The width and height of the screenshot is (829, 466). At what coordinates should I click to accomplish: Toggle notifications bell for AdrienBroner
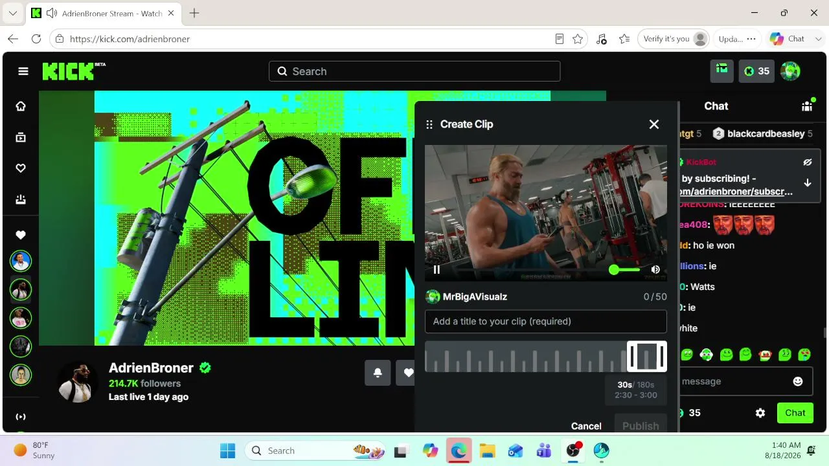(x=378, y=373)
